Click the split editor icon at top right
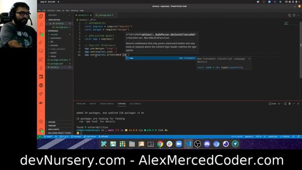This screenshot has height=170, width=302. coord(294,15)
